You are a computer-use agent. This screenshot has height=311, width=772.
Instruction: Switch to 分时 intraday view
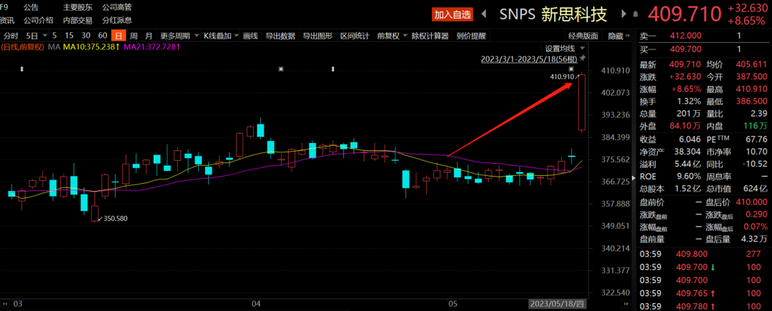(11, 36)
